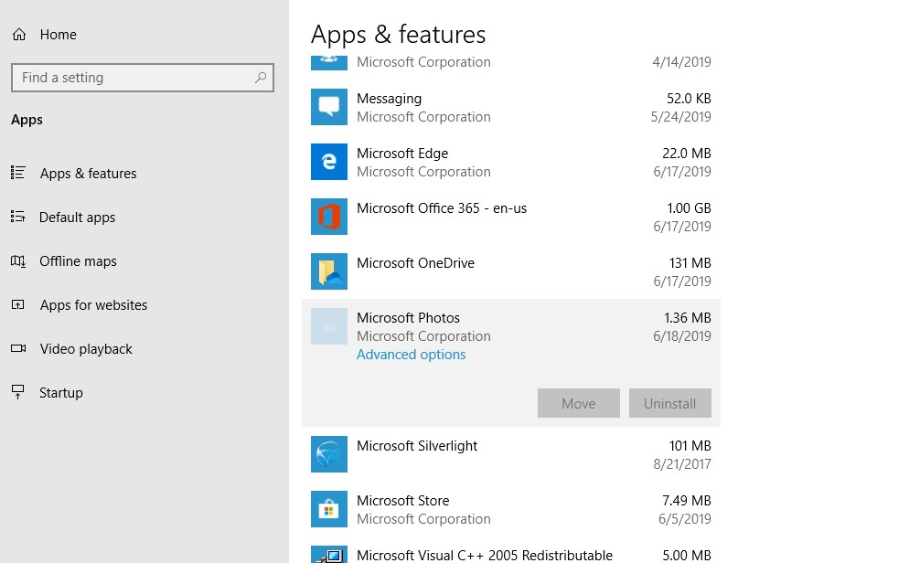Click the 1.00 GB size value

(689, 208)
